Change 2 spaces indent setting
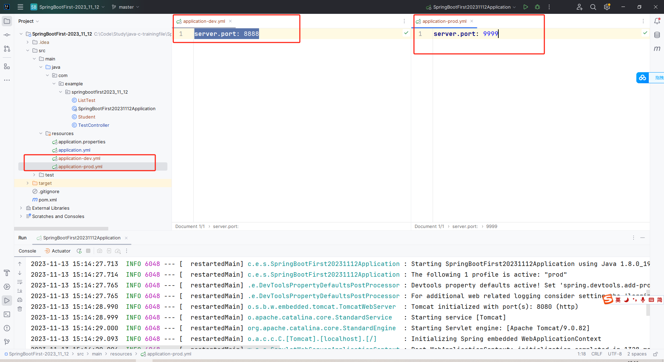 (x=637, y=354)
